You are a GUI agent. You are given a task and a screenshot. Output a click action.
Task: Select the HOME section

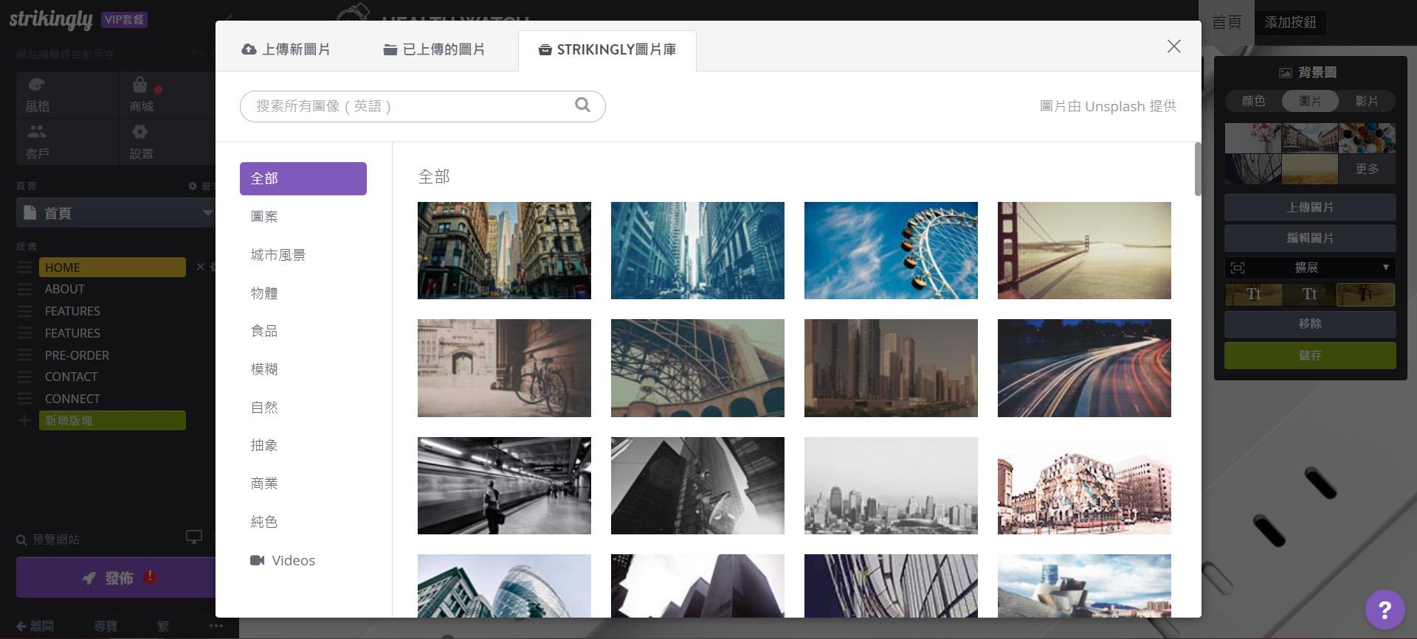point(112,267)
